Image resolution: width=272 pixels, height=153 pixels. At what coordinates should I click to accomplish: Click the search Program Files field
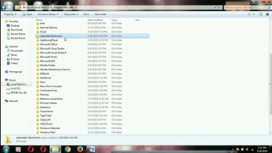click(x=247, y=8)
